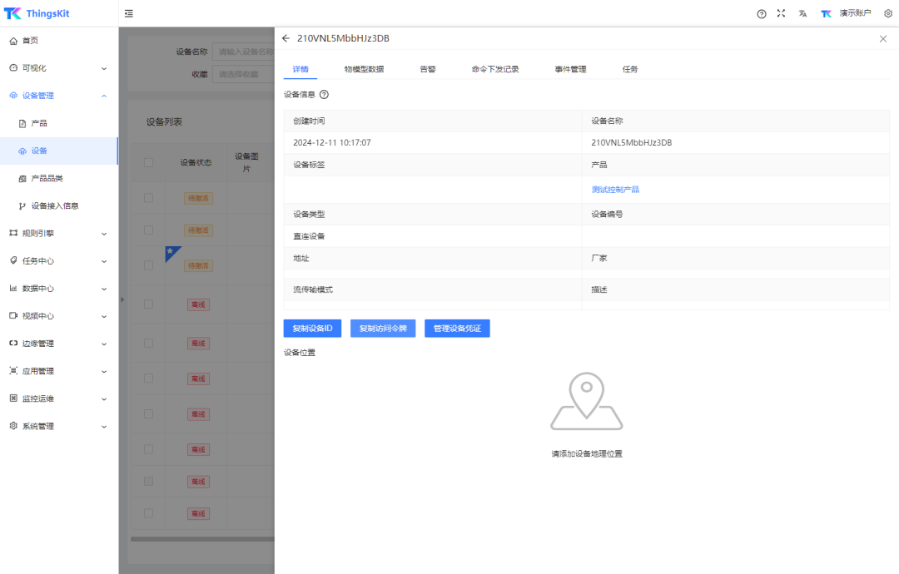Click the ThingsKit logo
The height and width of the screenshot is (574, 899).
coord(36,13)
